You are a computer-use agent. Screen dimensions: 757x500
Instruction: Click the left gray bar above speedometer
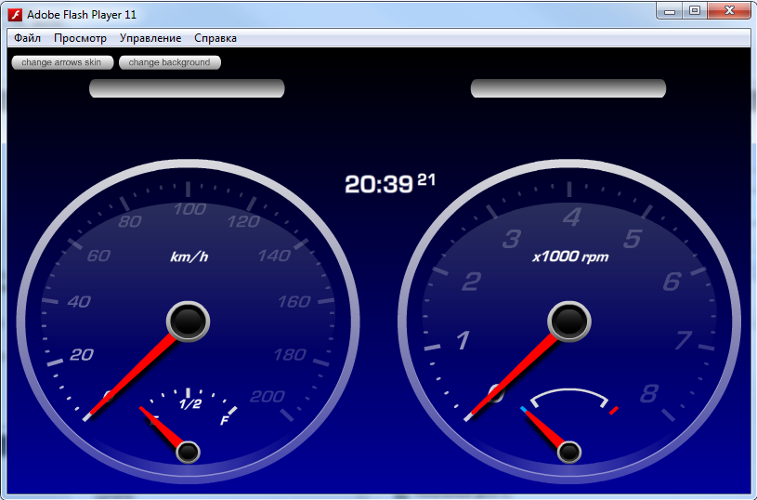tap(187, 88)
